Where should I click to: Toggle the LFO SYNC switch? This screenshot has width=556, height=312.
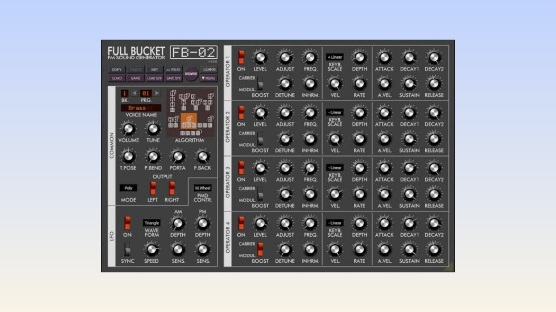127,249
